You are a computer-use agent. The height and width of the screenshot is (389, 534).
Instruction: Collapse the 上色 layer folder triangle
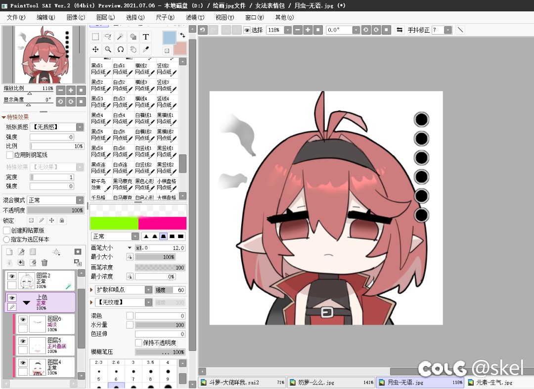pyautogui.click(x=27, y=303)
